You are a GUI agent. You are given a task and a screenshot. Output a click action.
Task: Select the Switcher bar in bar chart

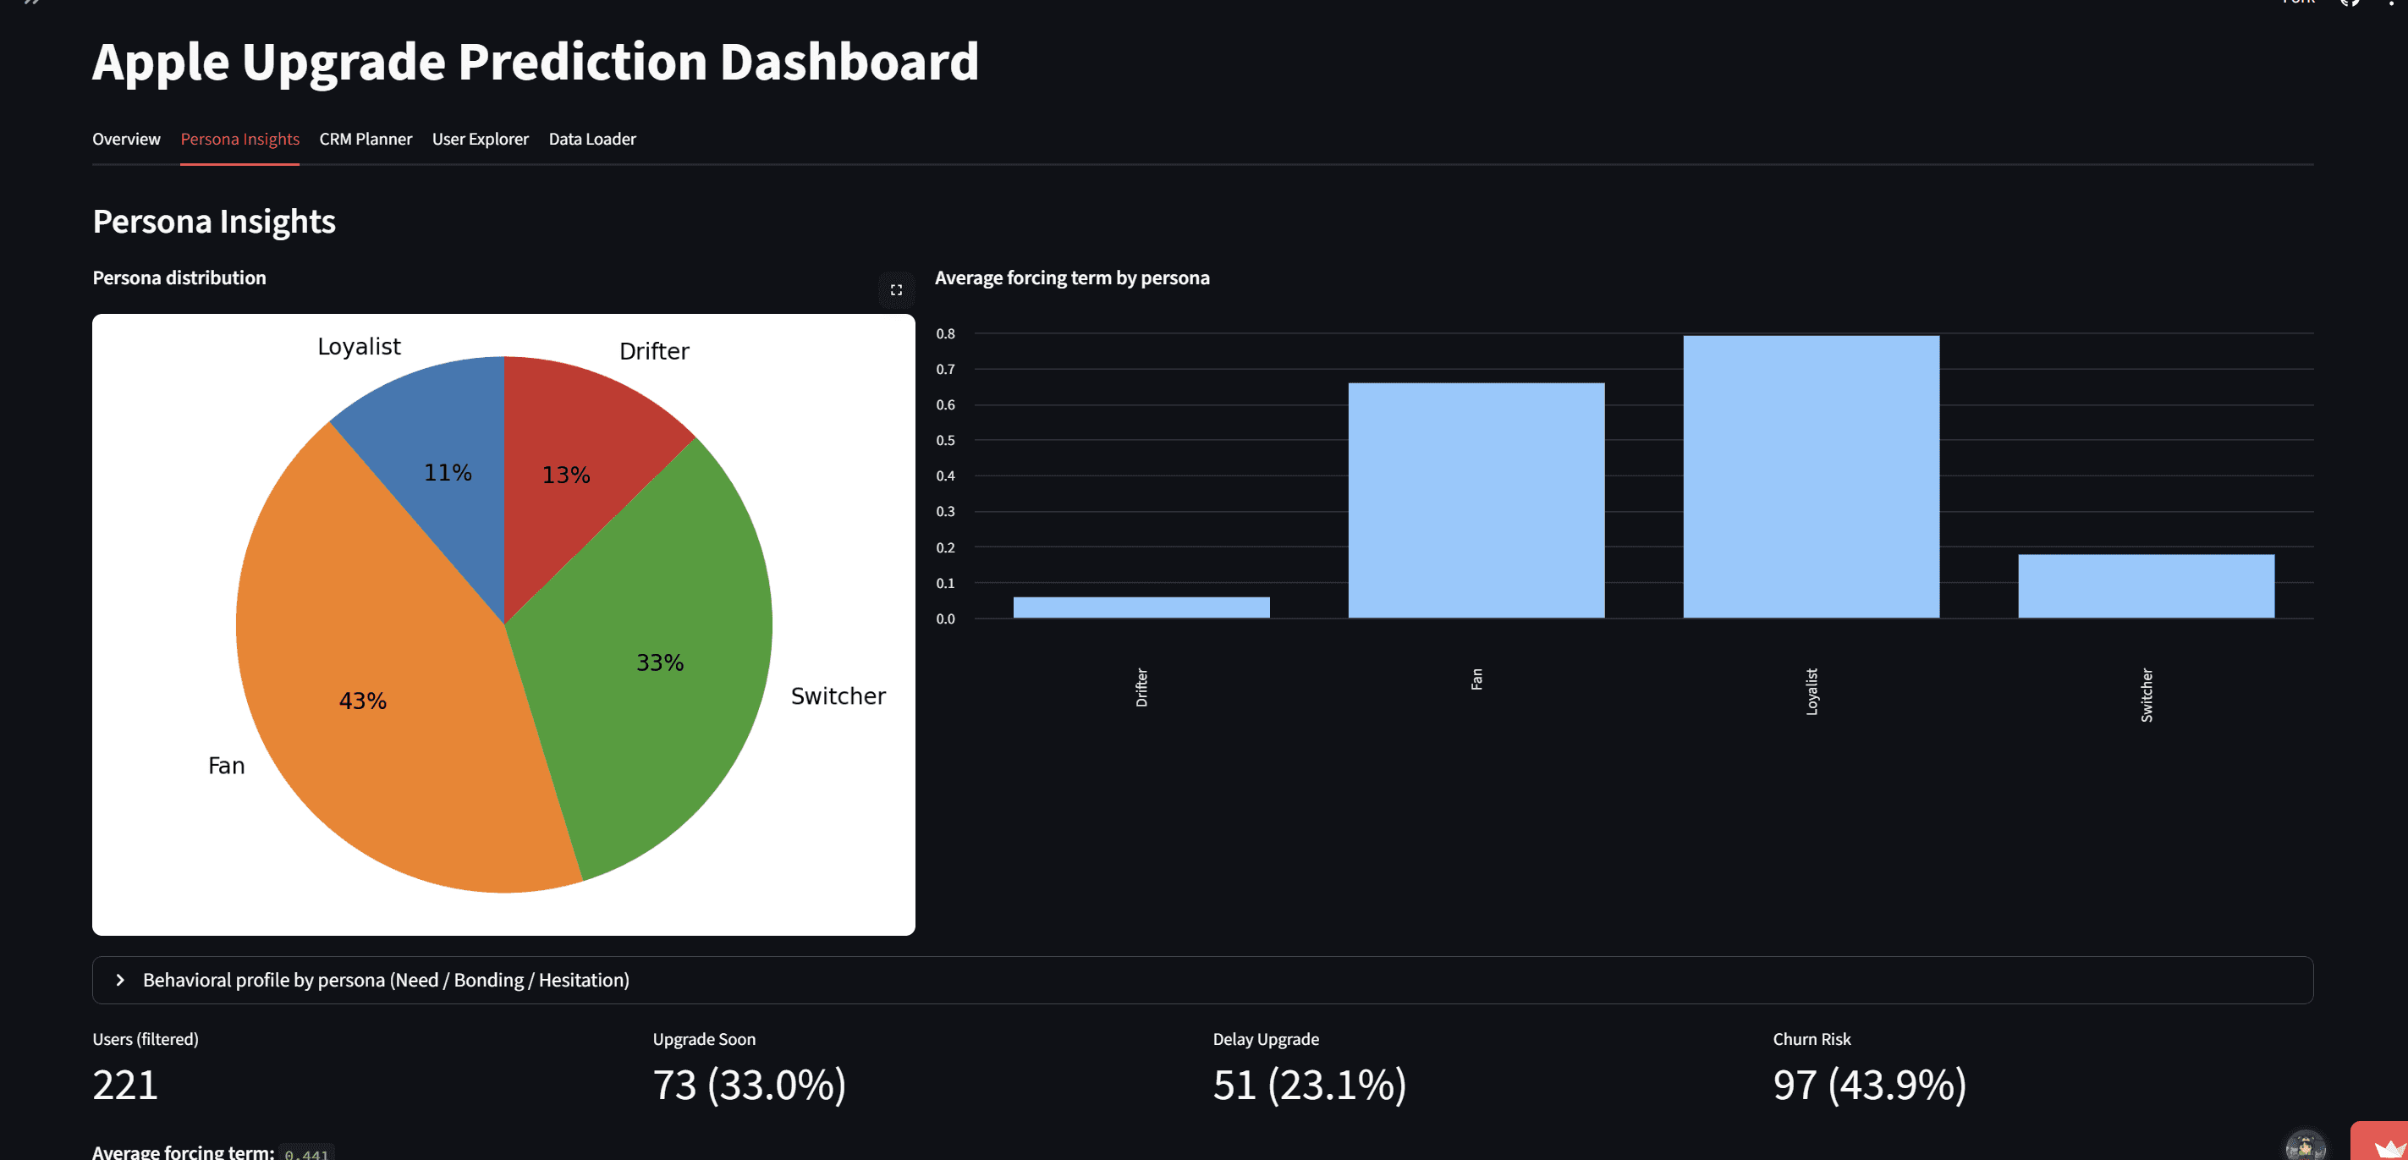[x=2147, y=586]
